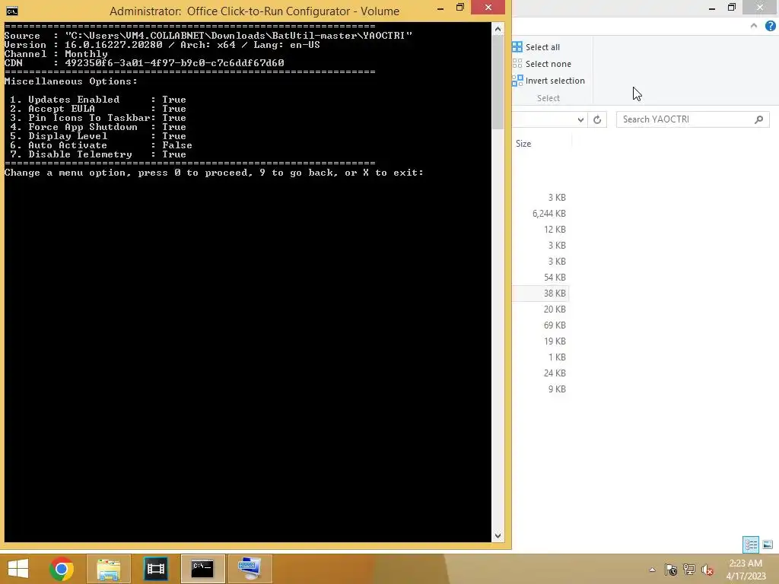The image size is (779, 584).
Task: Restore the console window size button
Action: pos(460,8)
